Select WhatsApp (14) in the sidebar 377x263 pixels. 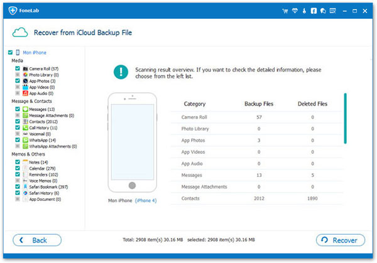pyautogui.click(x=43, y=140)
